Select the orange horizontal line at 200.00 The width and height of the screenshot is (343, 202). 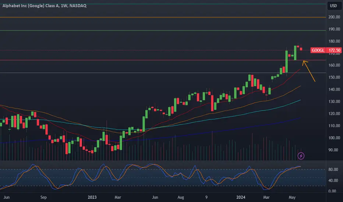(163, 17)
